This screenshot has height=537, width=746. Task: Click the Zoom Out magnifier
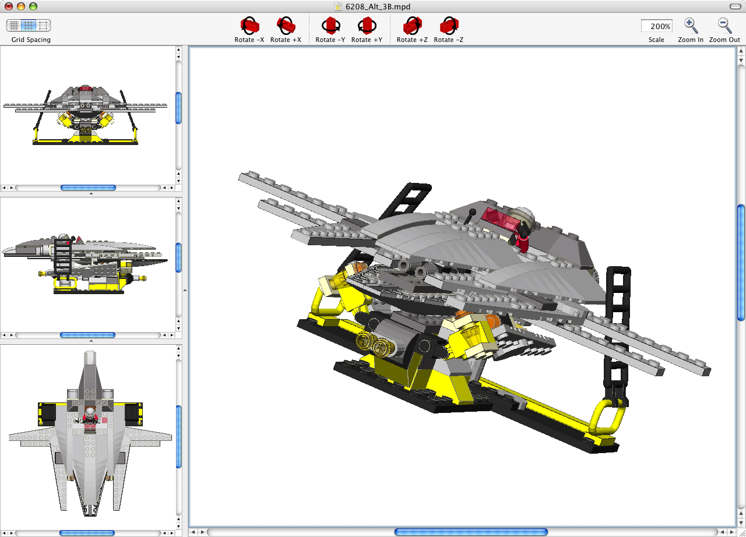pos(724,25)
